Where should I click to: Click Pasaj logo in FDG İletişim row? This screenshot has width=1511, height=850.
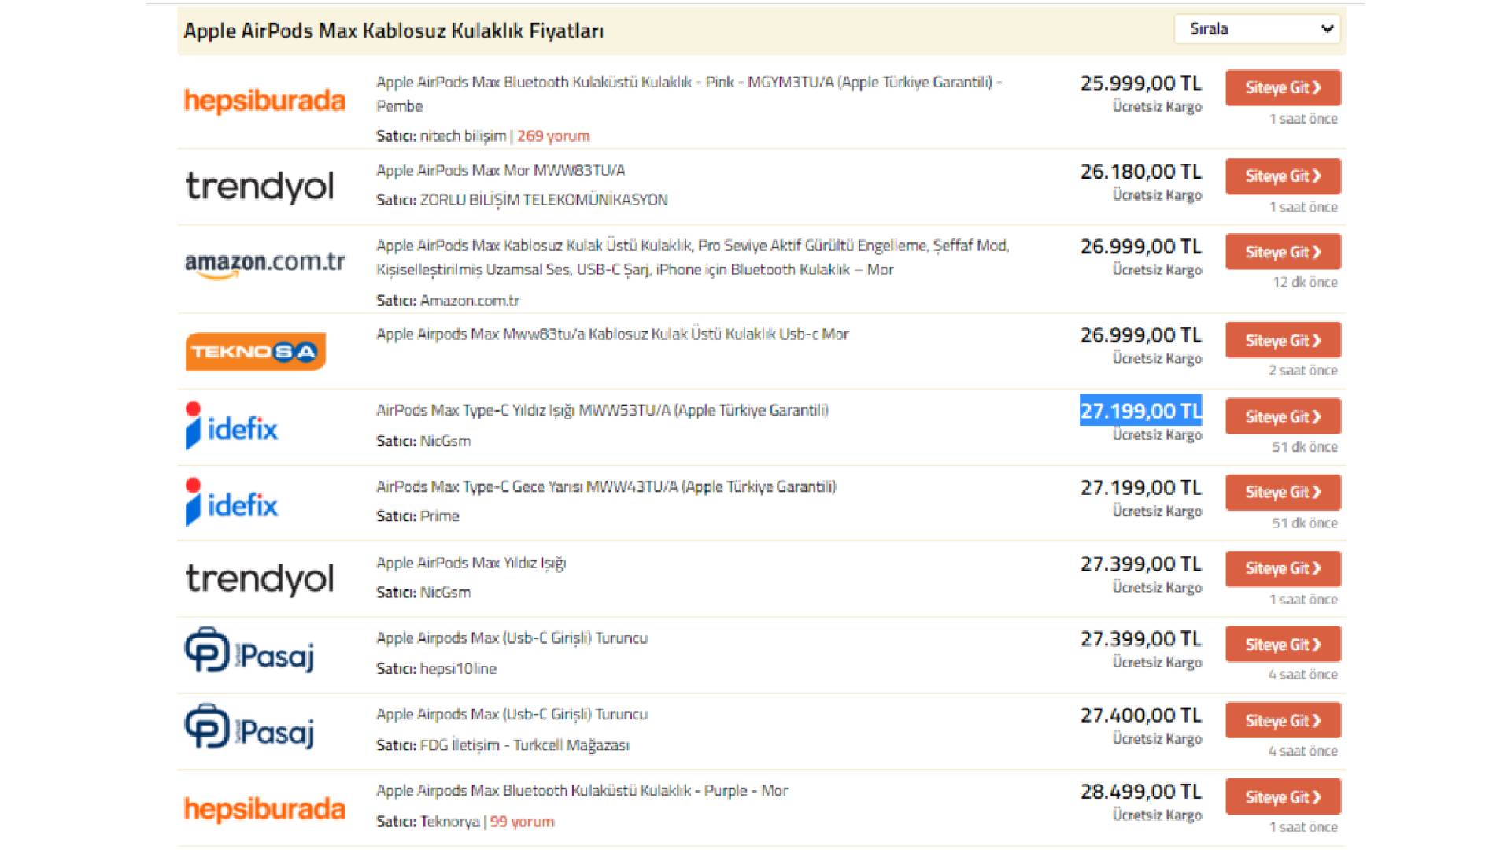click(x=249, y=726)
